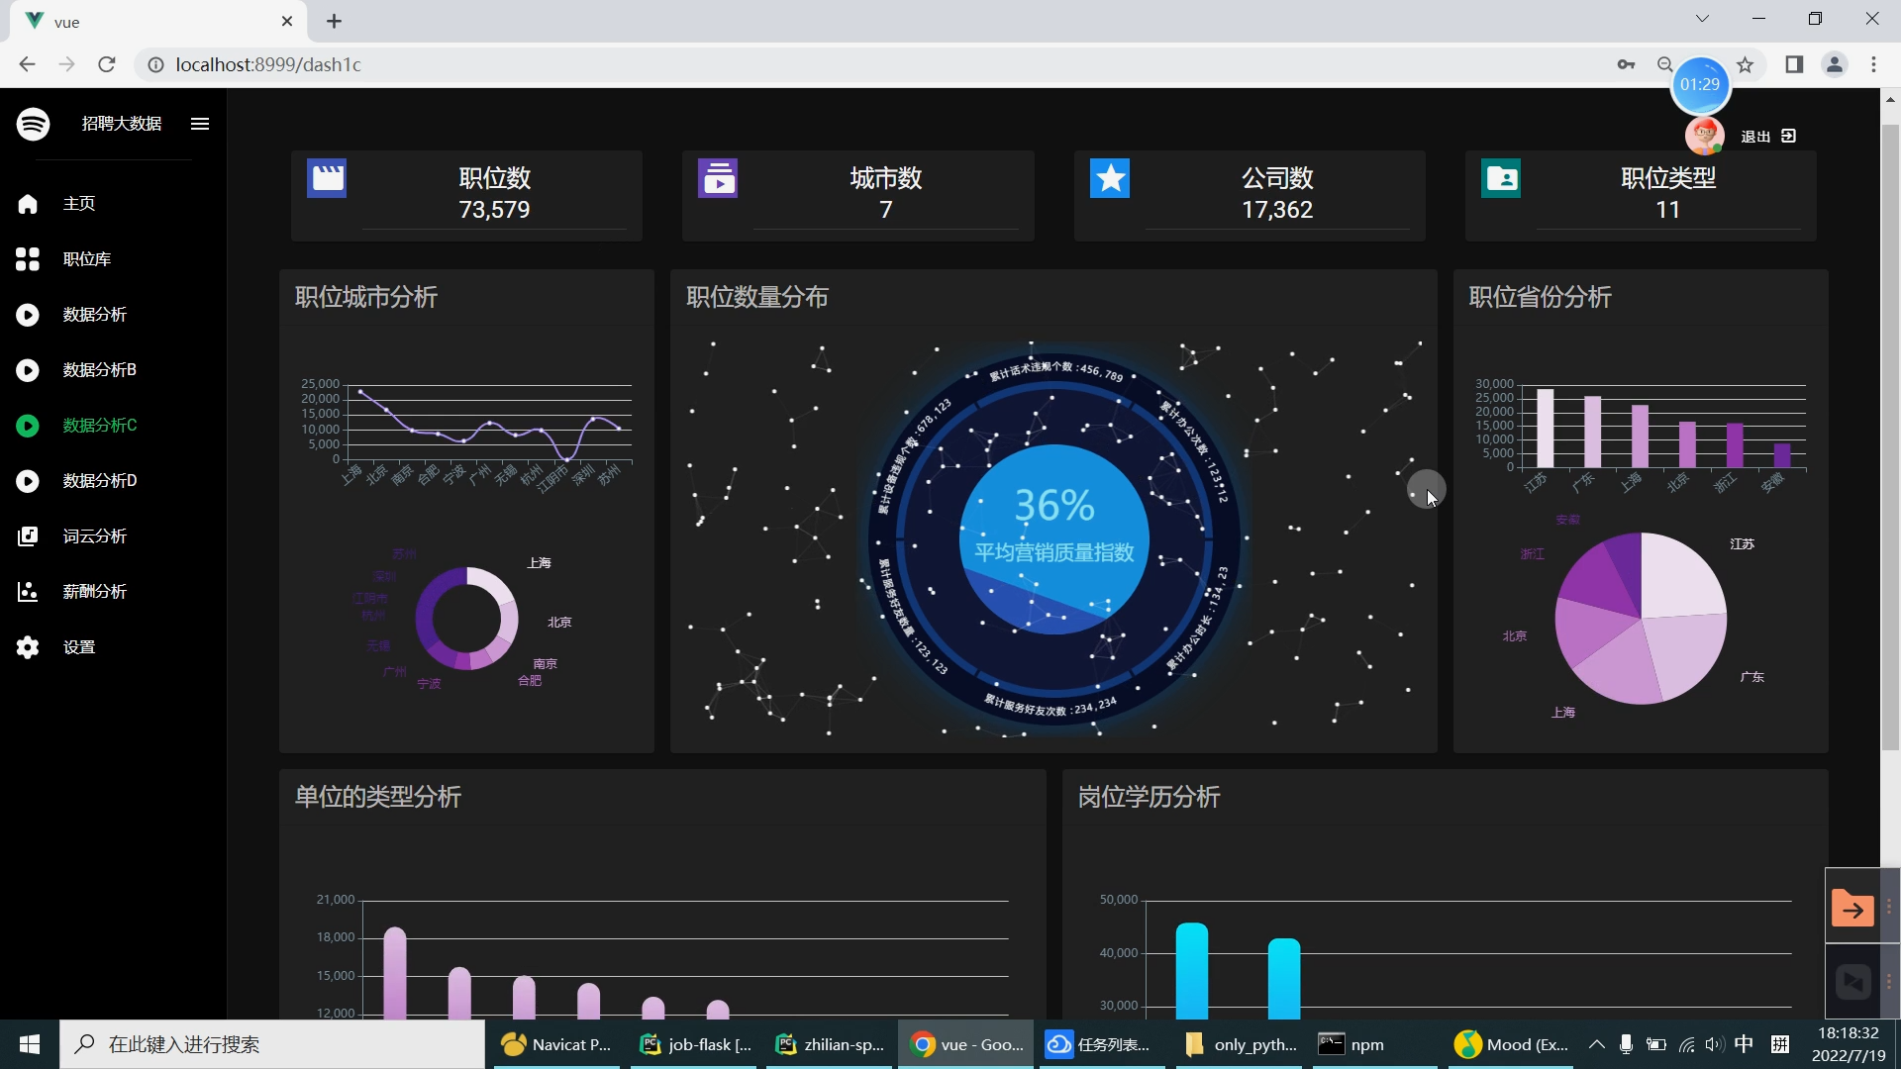Click the 城市数 purple card icon
Image resolution: width=1901 pixels, height=1069 pixels.
click(718, 179)
